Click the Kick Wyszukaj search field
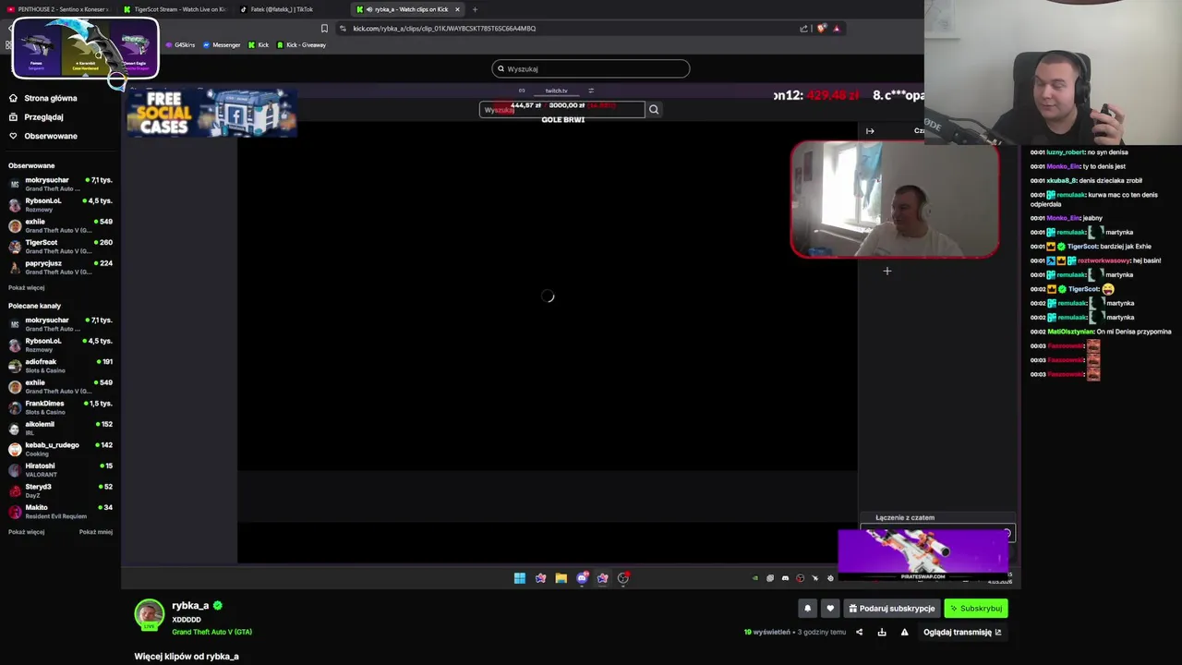1182x665 pixels. [591, 68]
